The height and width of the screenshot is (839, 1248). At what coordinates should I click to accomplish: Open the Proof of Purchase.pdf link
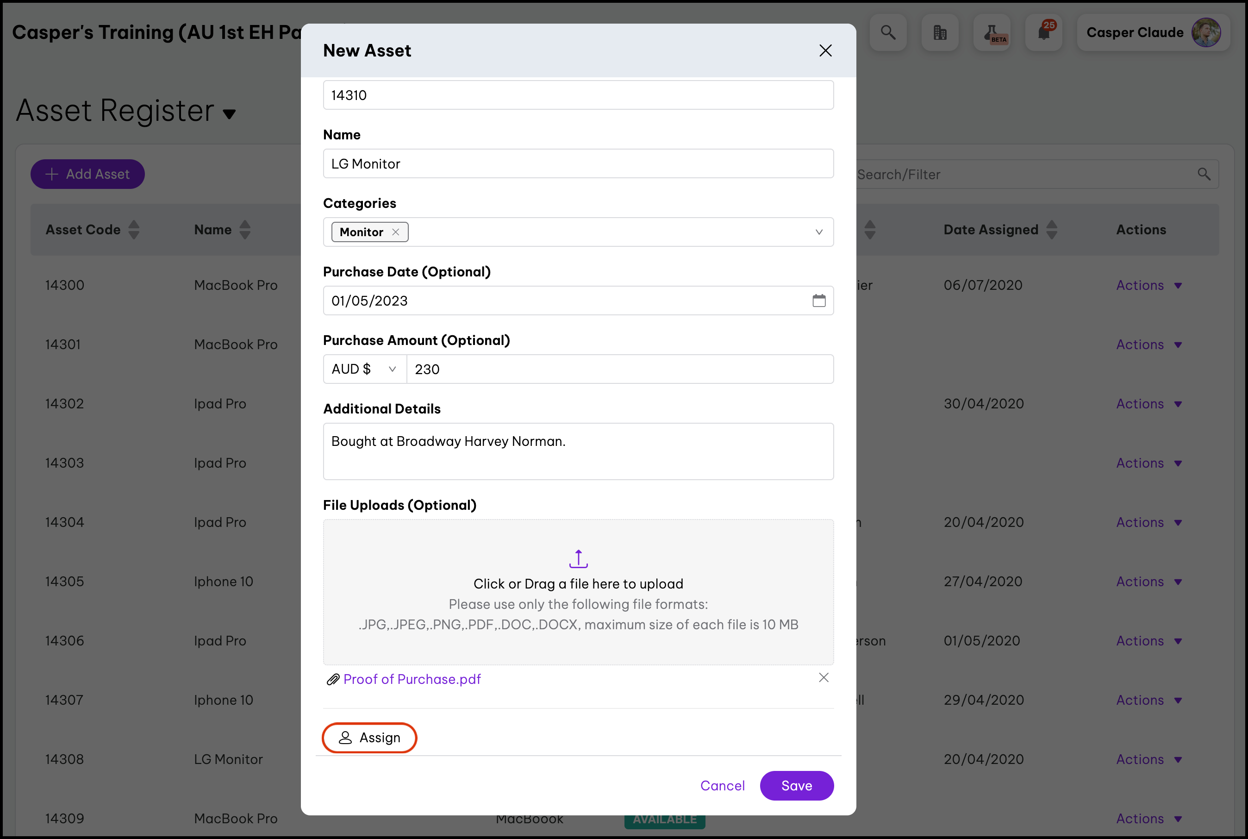(x=412, y=679)
